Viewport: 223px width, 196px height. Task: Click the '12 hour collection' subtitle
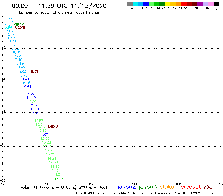(x=58, y=12)
